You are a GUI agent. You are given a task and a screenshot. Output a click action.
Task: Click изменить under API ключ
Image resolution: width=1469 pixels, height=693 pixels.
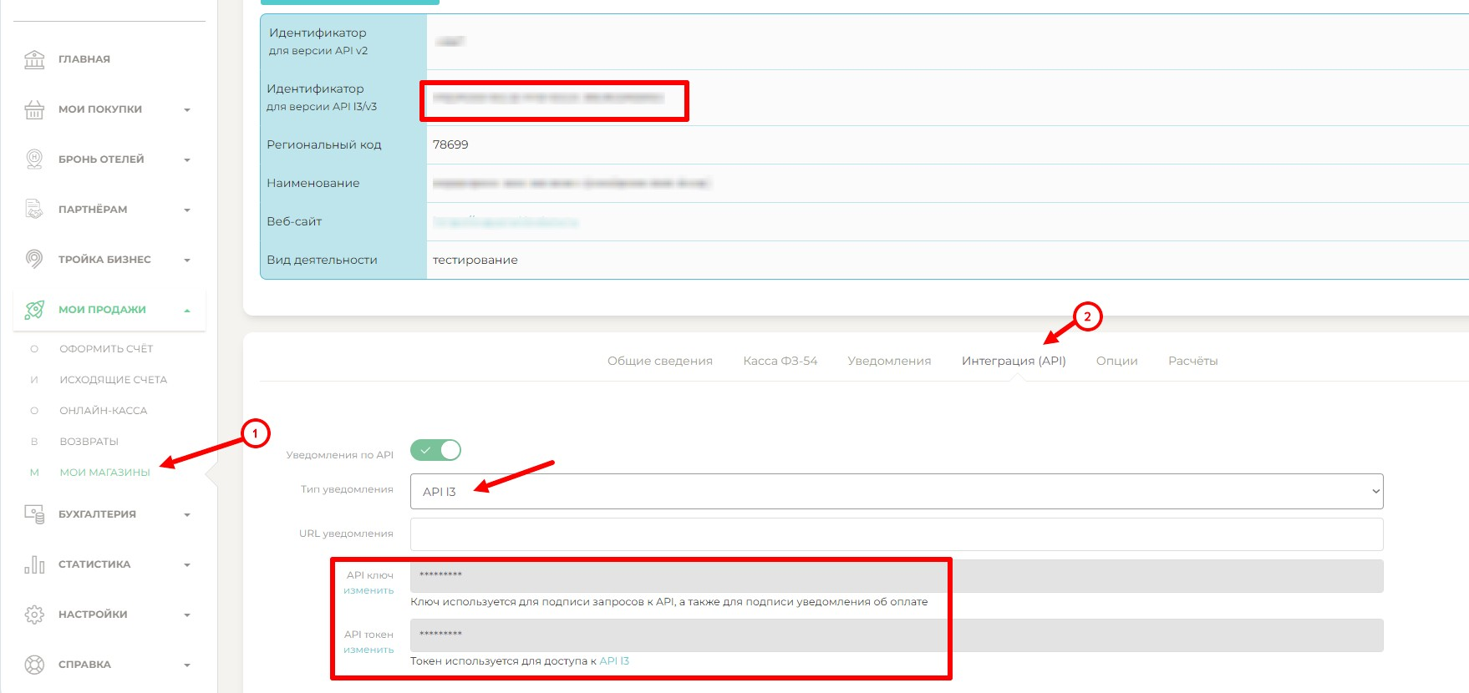369,590
